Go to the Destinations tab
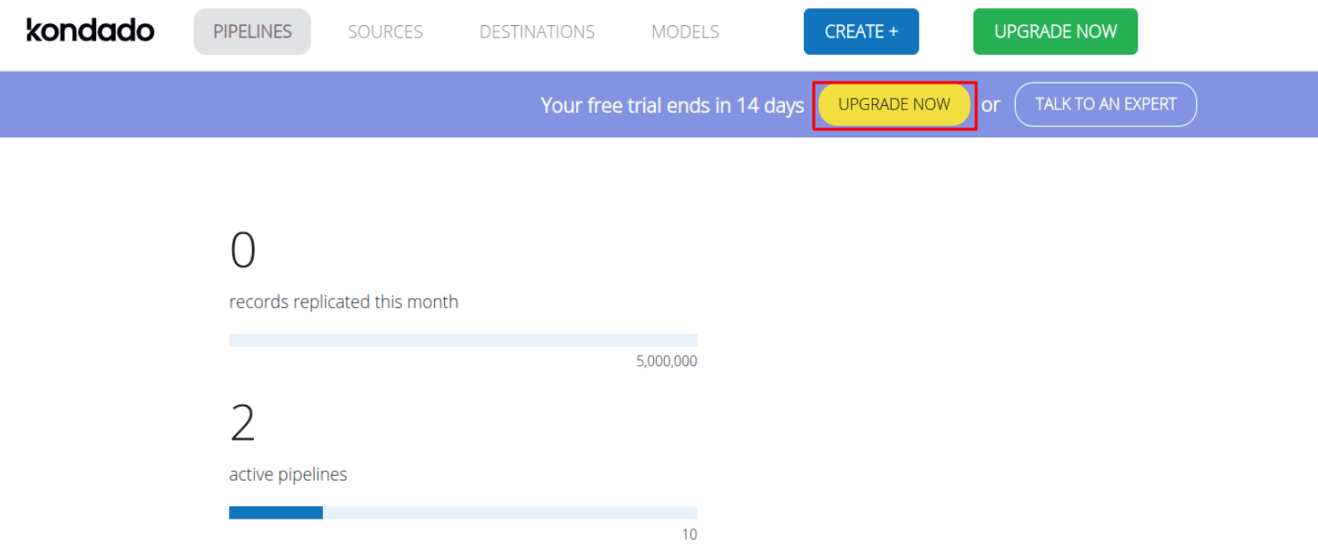The height and width of the screenshot is (551, 1318). point(537,31)
